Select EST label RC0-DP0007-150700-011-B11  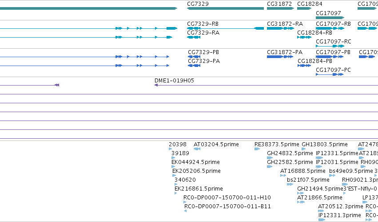point(227,206)
